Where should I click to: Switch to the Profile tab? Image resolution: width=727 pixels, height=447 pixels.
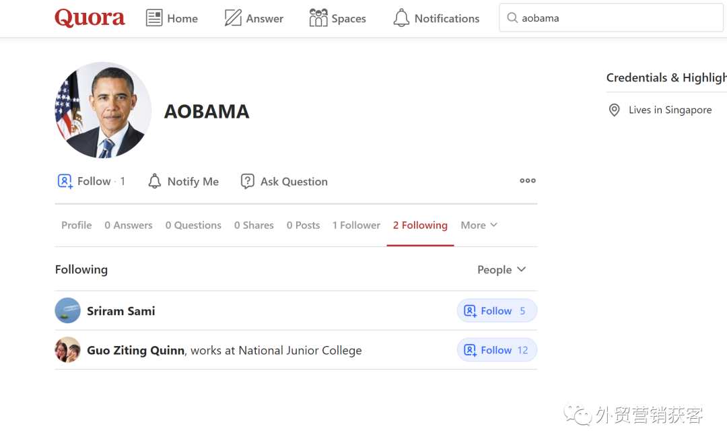[77, 226]
